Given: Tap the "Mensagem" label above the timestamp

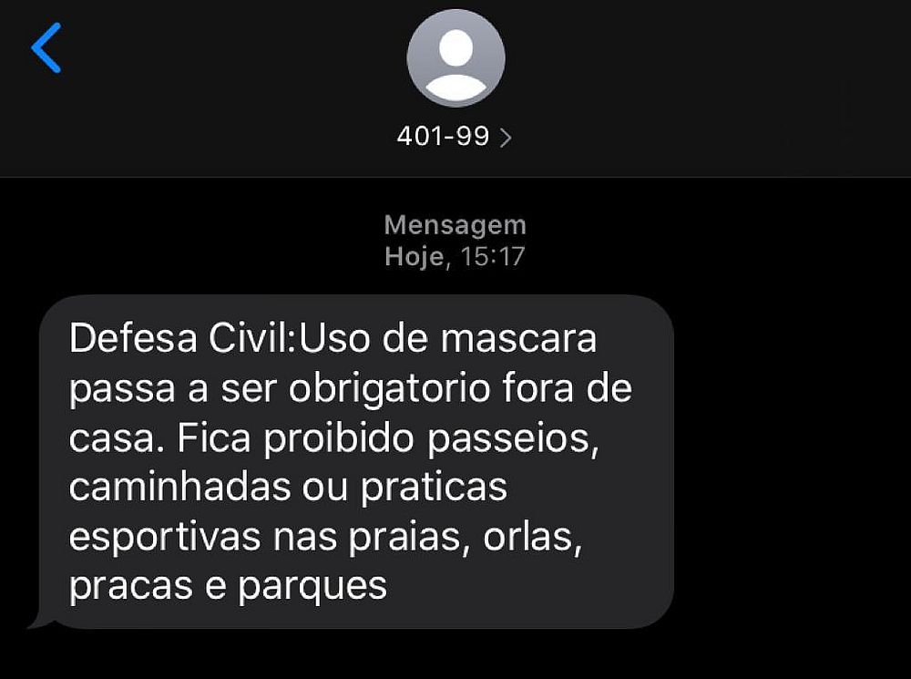Looking at the screenshot, I should coord(455,225).
